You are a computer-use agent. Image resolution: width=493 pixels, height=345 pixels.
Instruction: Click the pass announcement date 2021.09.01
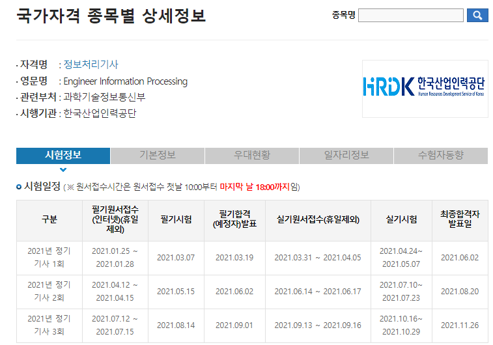click(x=234, y=325)
